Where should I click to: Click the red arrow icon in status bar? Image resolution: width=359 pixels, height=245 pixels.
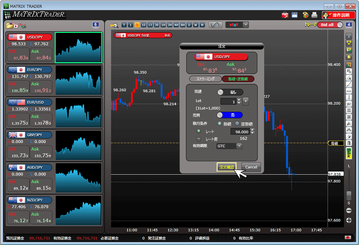(348, 238)
